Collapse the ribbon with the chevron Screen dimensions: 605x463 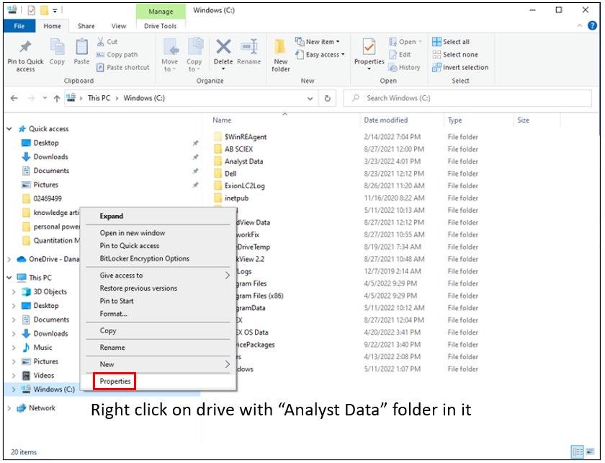pos(579,25)
